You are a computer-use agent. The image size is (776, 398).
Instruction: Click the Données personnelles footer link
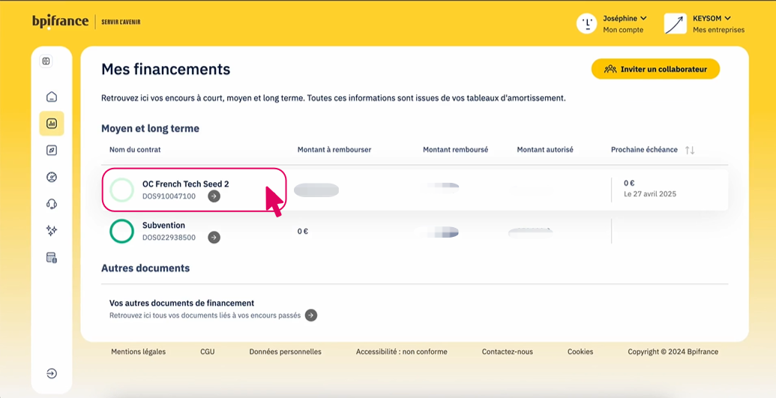(285, 352)
